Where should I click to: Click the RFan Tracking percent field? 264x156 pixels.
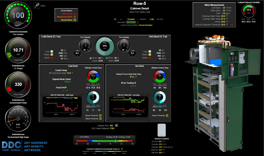click(x=133, y=86)
